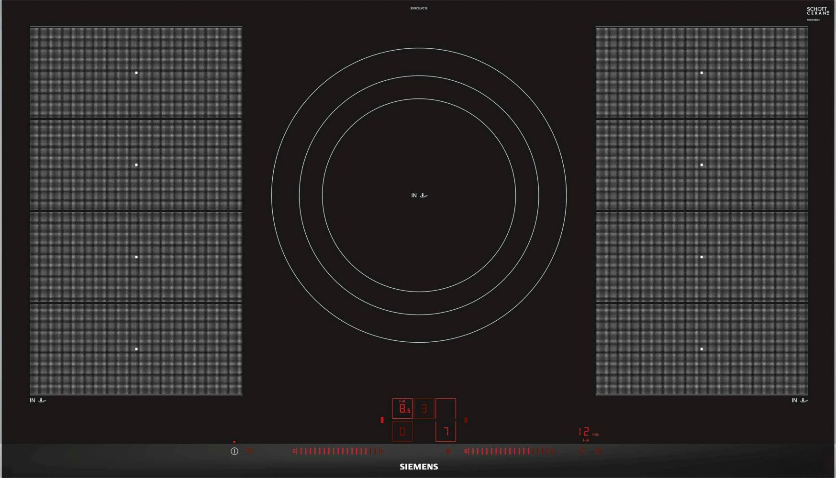Viewport: 836px width, 478px height.
Task: Tap the clock icon at far right
Action: click(x=599, y=451)
